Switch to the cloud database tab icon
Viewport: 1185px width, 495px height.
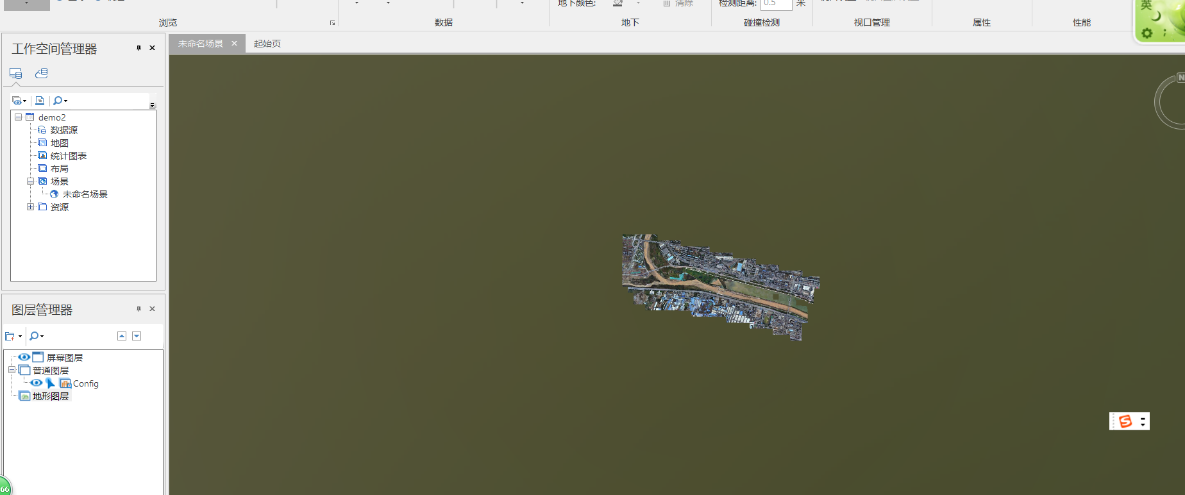point(42,73)
